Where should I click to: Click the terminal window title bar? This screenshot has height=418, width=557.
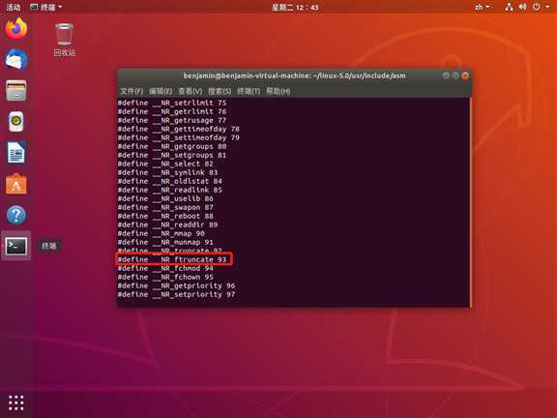click(x=294, y=75)
